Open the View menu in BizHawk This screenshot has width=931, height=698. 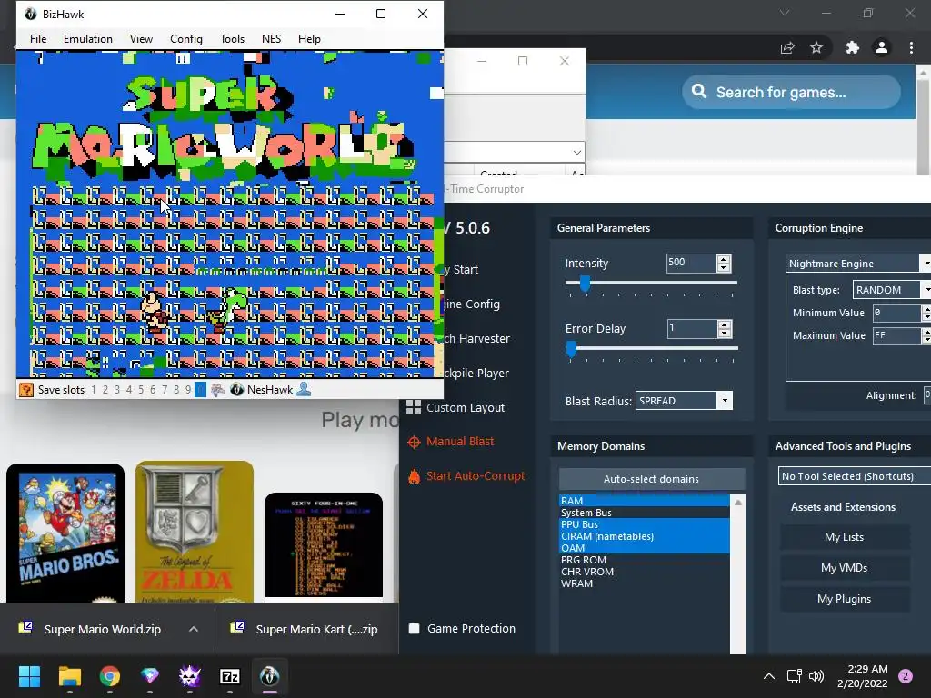click(x=141, y=38)
